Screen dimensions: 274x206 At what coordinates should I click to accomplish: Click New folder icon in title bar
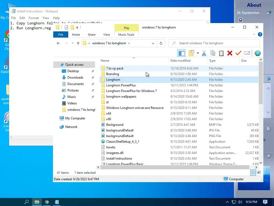click(72, 27)
